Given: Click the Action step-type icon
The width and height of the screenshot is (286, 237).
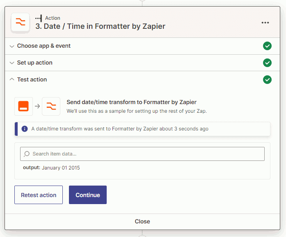Looking at the screenshot, I should coord(39,18).
